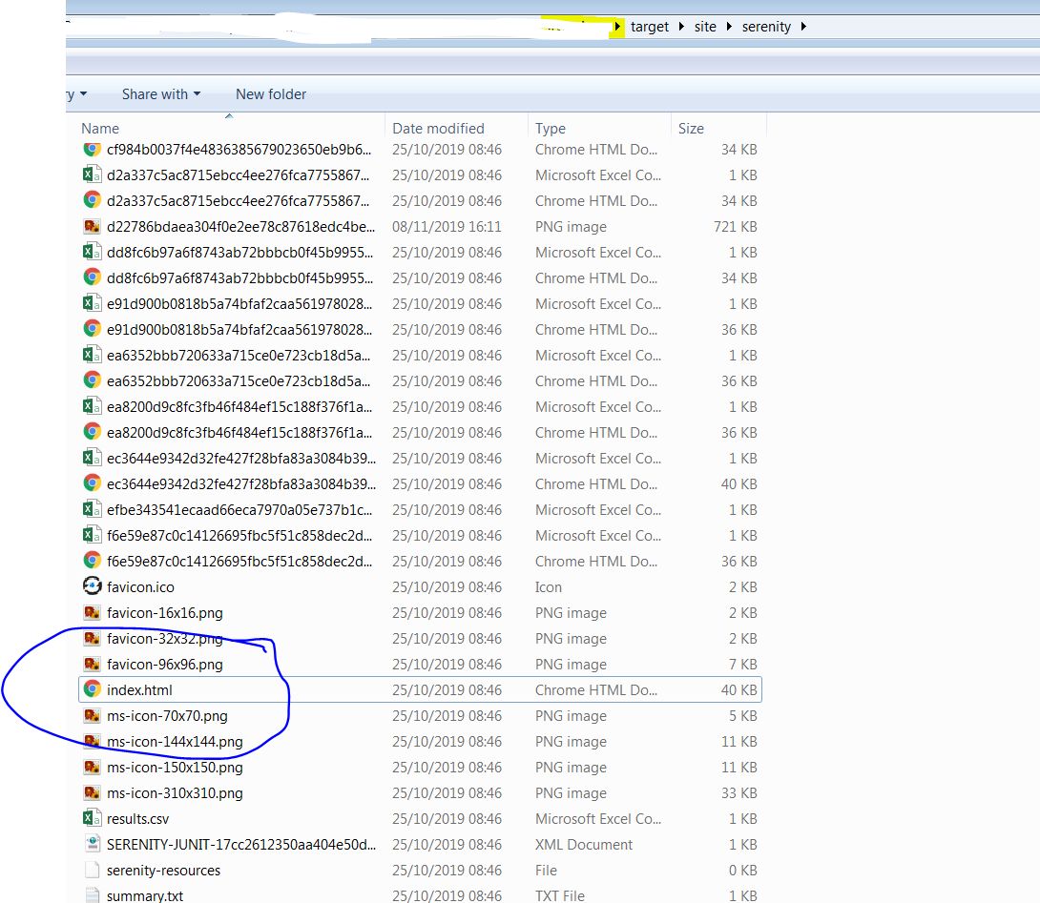Click Chrome icon of d2a337c5ac 34 KB file

click(93, 200)
